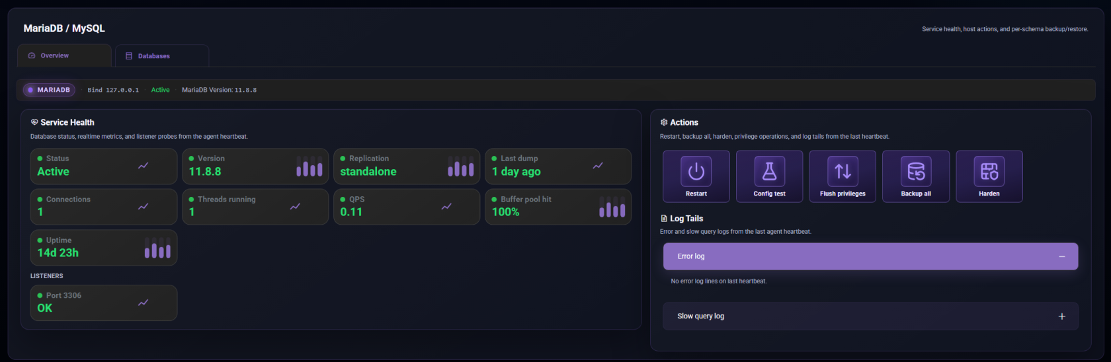Click the Overview tab gauge icon

click(x=31, y=55)
